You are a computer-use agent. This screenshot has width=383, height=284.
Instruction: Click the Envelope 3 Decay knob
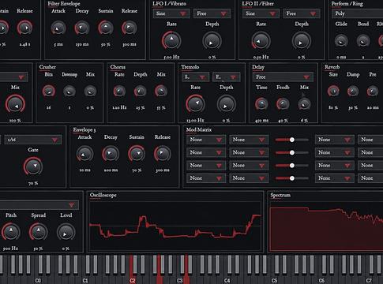pyautogui.click(x=111, y=154)
